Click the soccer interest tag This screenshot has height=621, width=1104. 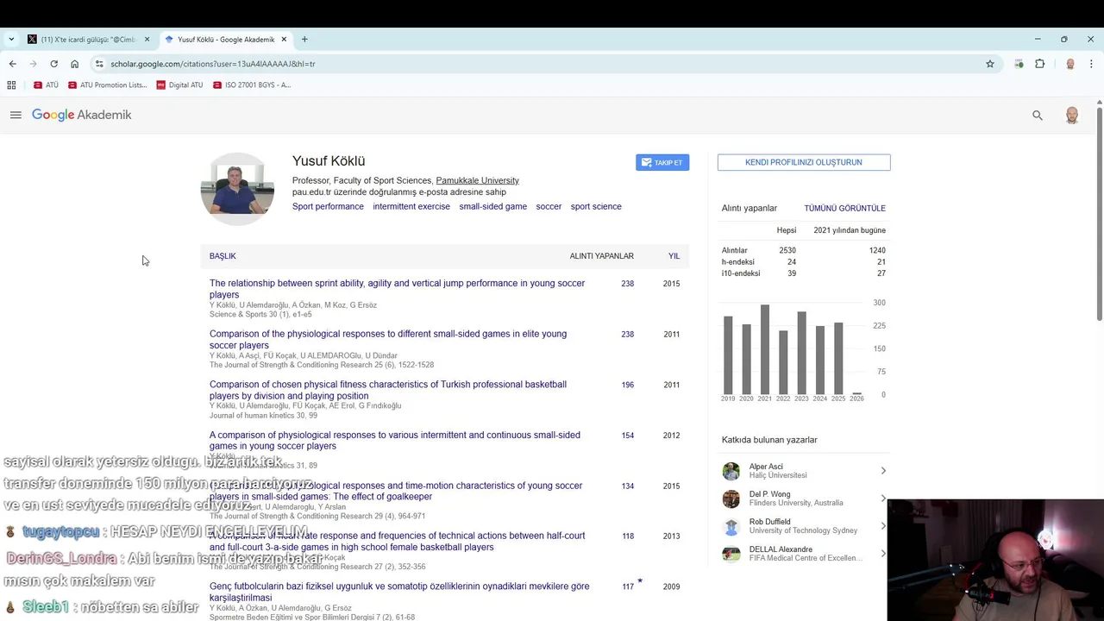click(x=549, y=207)
